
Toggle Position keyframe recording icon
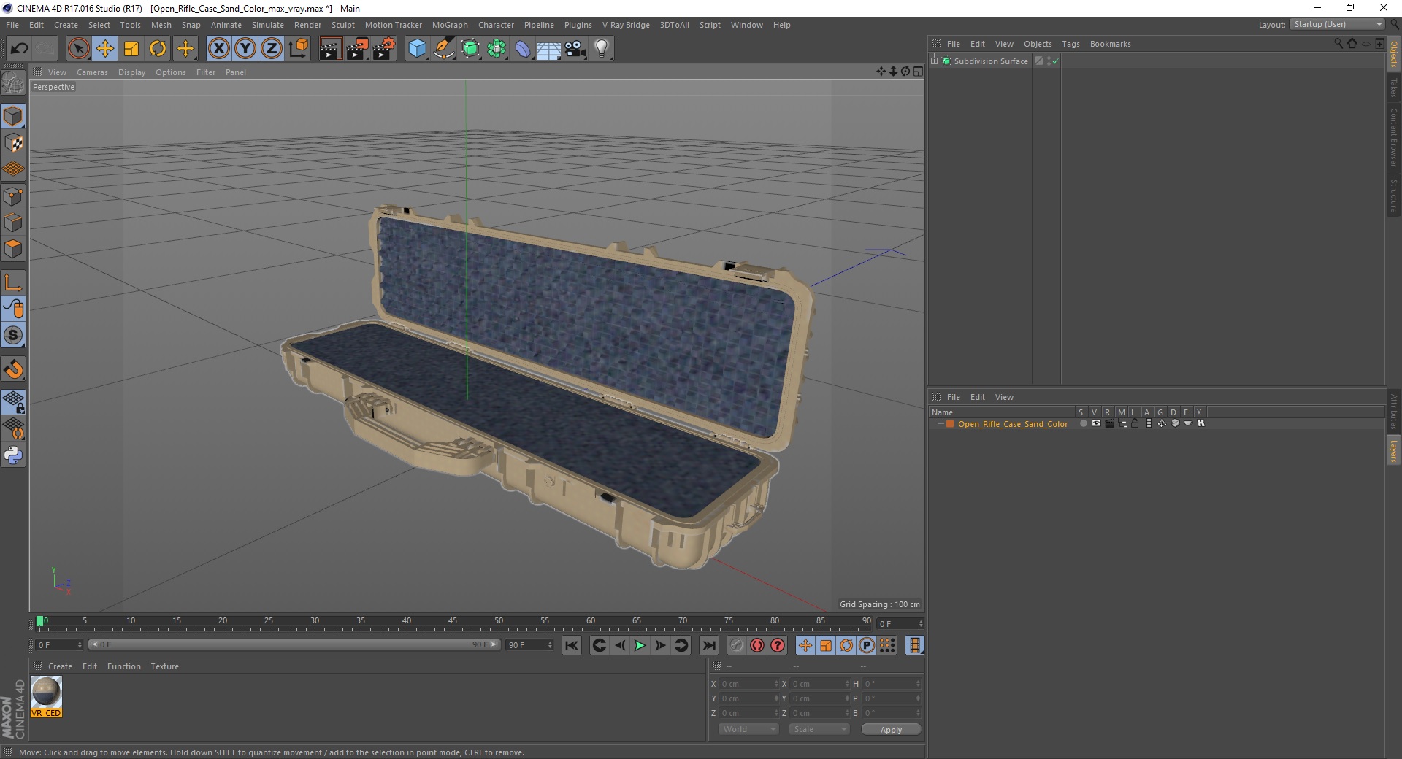[805, 645]
